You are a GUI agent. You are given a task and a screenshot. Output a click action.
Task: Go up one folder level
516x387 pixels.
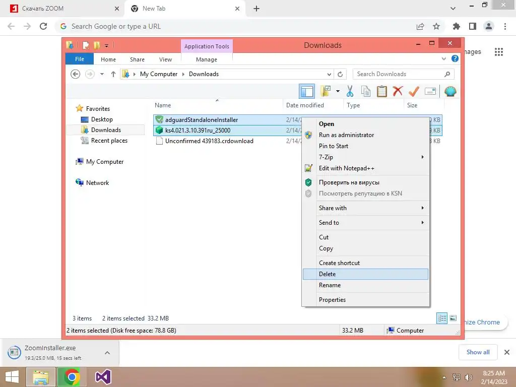pyautogui.click(x=113, y=74)
